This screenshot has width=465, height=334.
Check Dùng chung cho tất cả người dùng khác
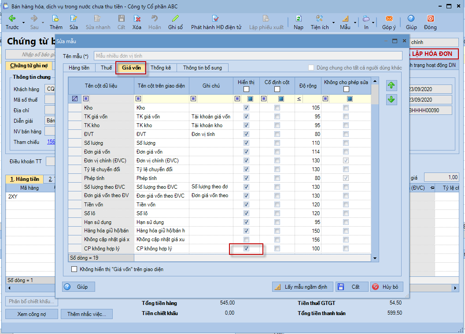pos(311,68)
